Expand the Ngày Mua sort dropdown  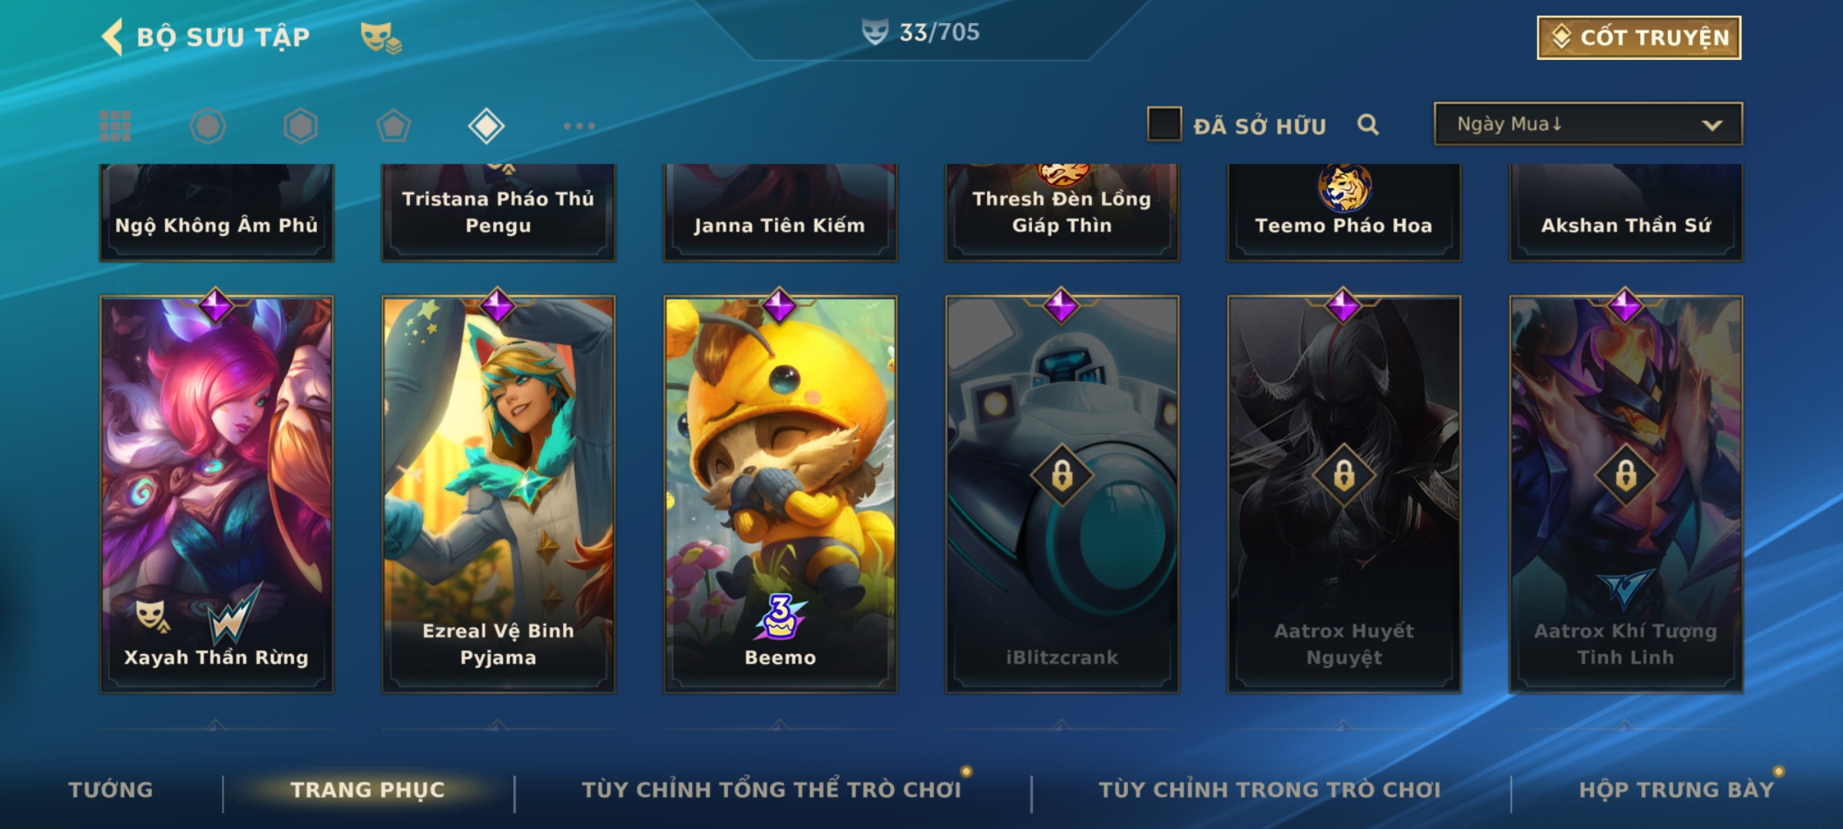click(x=1588, y=124)
